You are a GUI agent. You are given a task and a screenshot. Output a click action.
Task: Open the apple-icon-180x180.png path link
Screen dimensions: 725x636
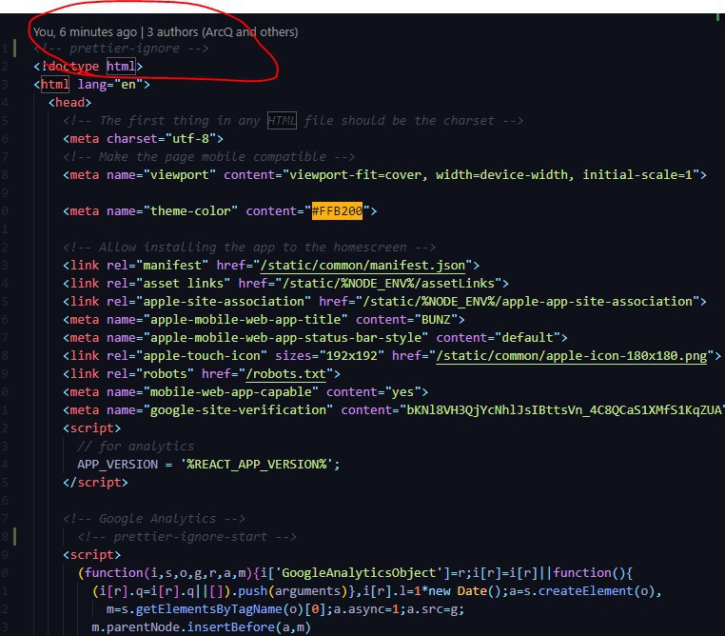(572, 356)
